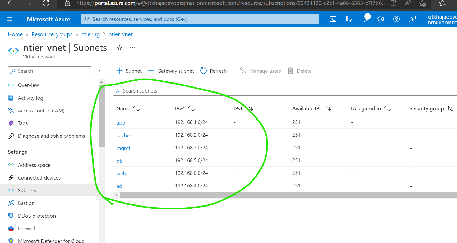
Task: Open Help question mark icon
Action: 396,19
